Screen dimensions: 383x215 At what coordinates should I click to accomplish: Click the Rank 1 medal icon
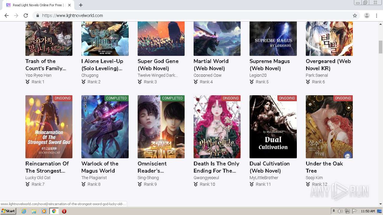28,82
